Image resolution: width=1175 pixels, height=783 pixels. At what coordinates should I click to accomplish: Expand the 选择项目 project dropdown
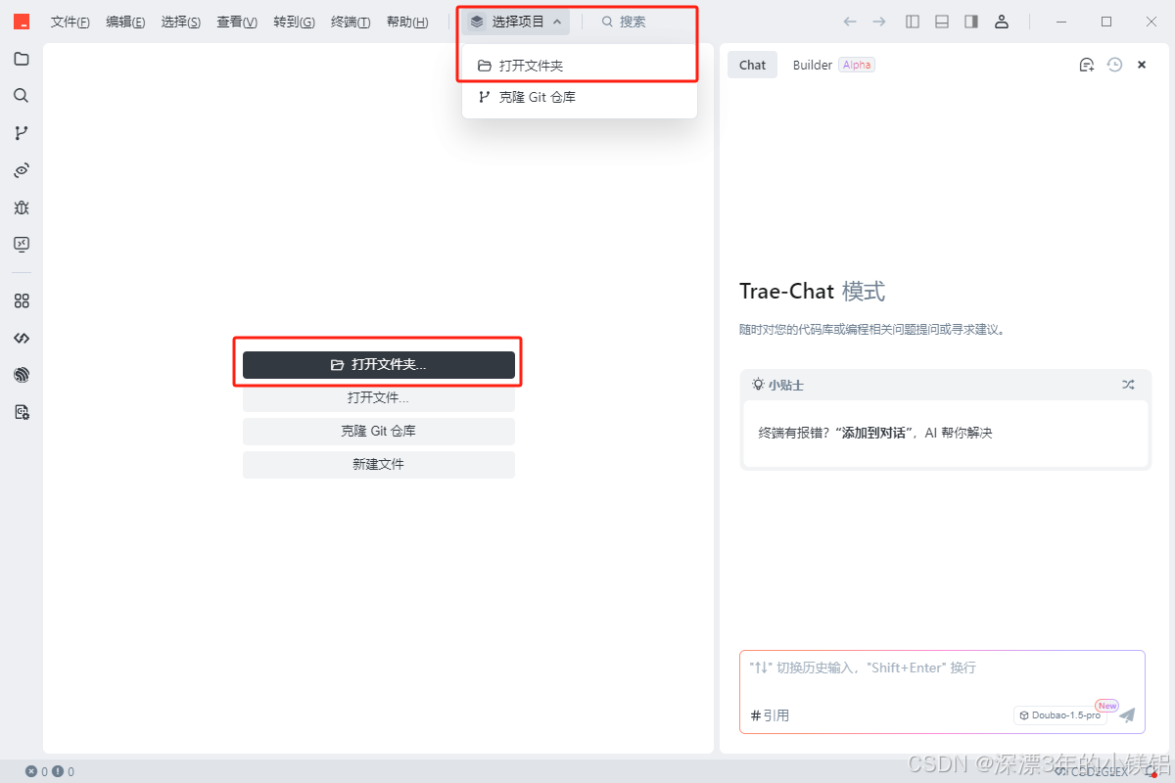pyautogui.click(x=516, y=22)
